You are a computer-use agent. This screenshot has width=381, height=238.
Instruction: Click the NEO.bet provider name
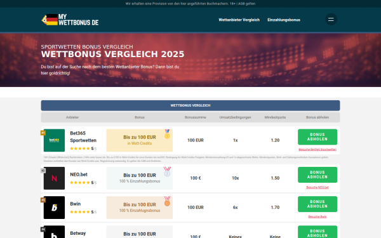pos(79,175)
